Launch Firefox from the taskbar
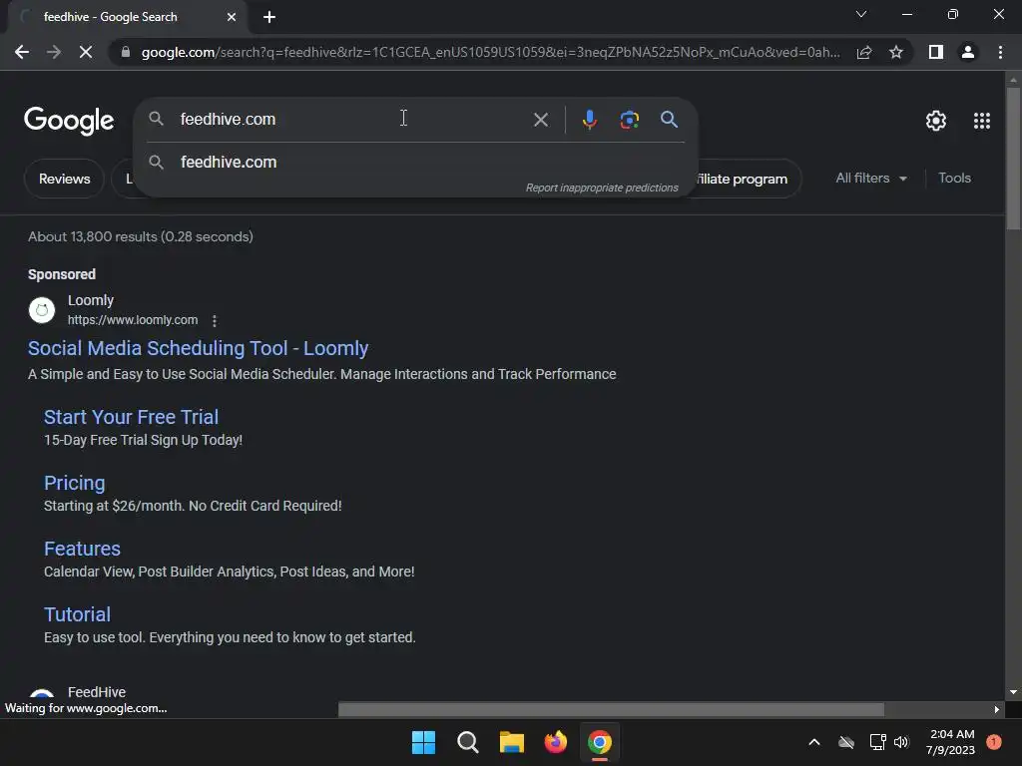The image size is (1022, 766). point(555,742)
